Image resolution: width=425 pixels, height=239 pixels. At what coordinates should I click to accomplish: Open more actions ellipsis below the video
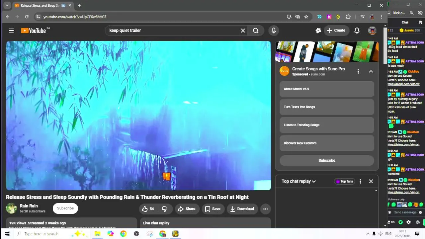pos(265,209)
